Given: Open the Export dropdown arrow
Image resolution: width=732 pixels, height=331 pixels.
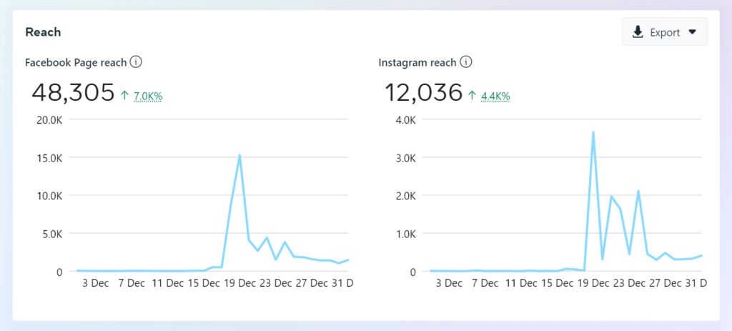Looking at the screenshot, I should click(x=692, y=32).
